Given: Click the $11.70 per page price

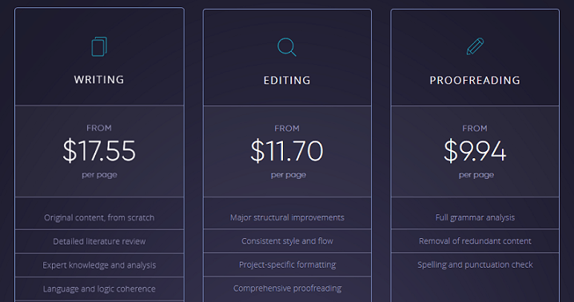Looking at the screenshot, I should (287, 151).
